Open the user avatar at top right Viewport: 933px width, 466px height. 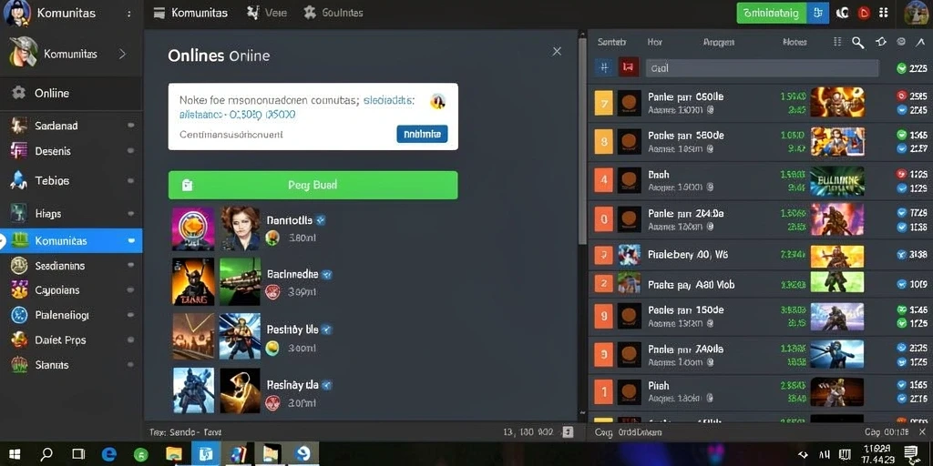(917, 13)
